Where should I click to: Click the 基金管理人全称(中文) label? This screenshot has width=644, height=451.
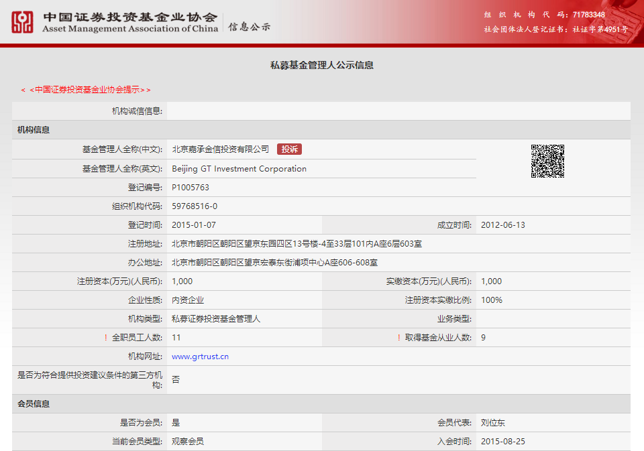tap(122, 149)
